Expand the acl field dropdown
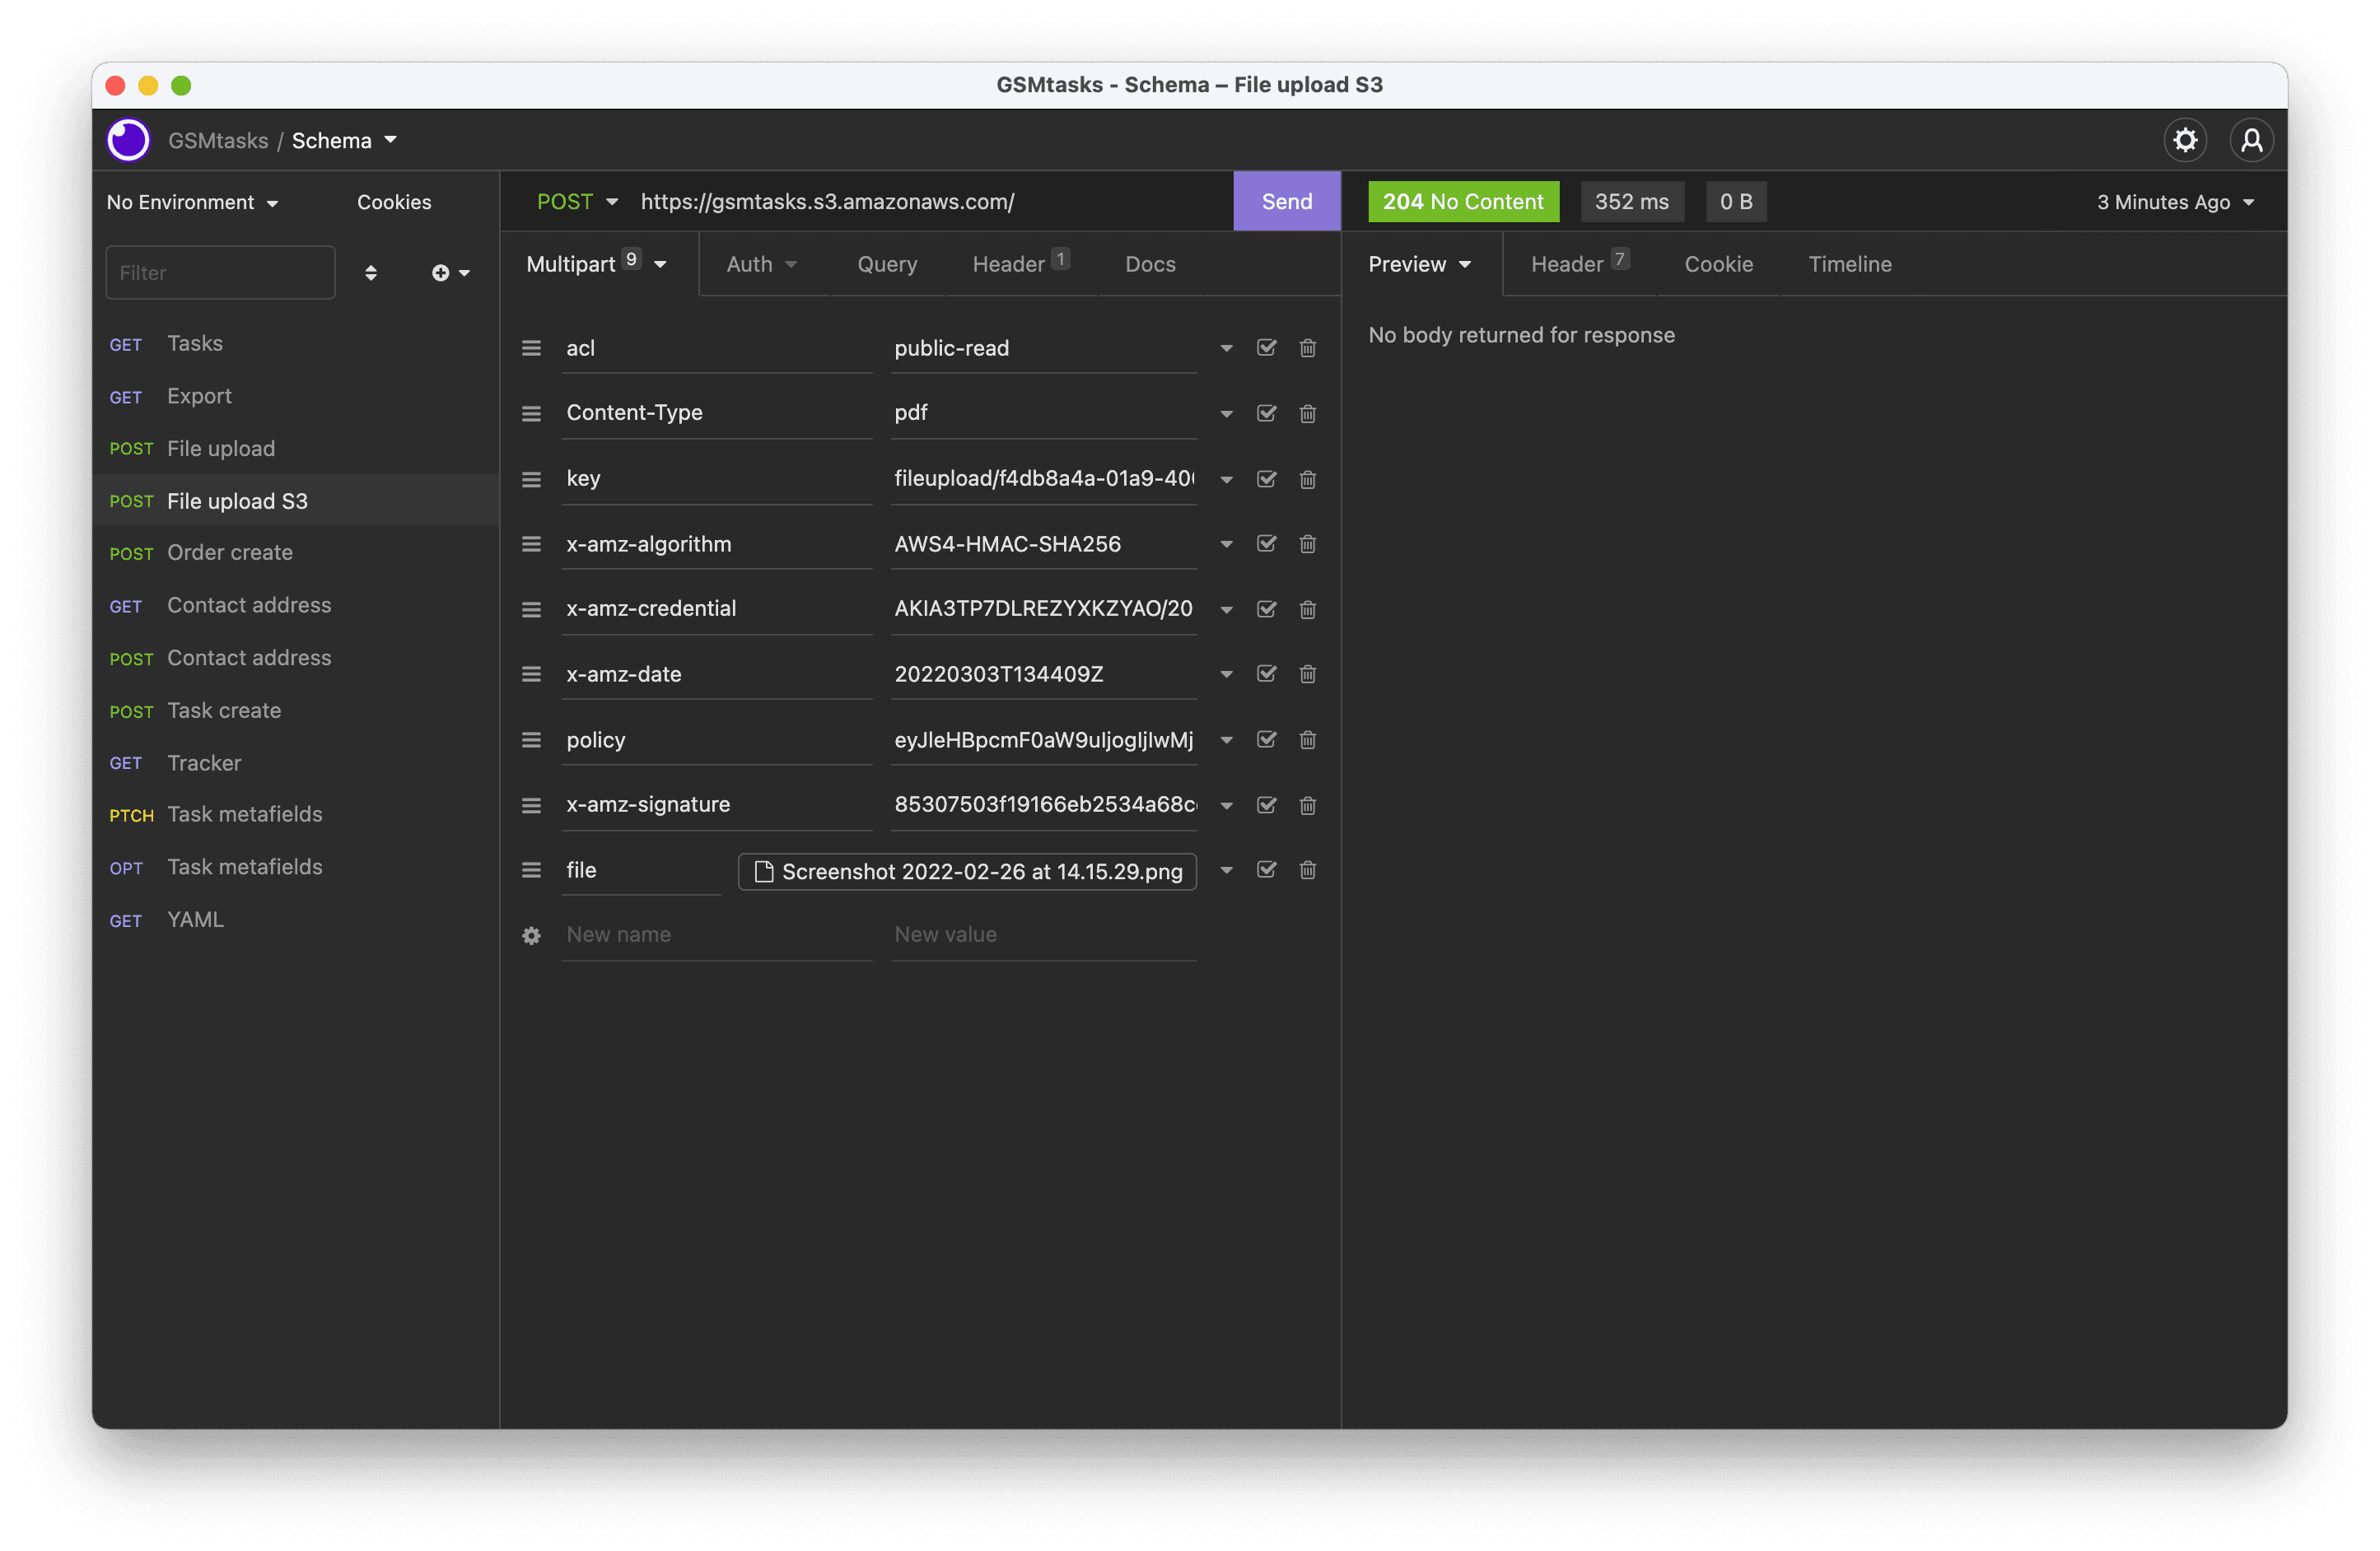 coord(1225,347)
